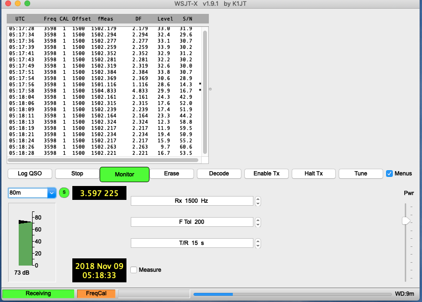Click the Level column header
This screenshot has height=302, width=422.
pyautogui.click(x=165, y=19)
